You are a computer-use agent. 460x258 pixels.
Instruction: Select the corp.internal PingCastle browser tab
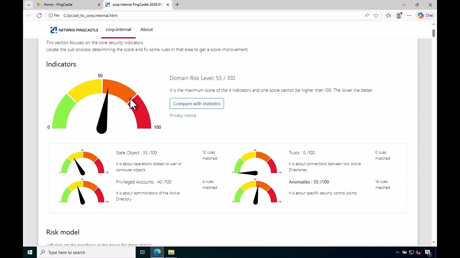click(x=137, y=5)
